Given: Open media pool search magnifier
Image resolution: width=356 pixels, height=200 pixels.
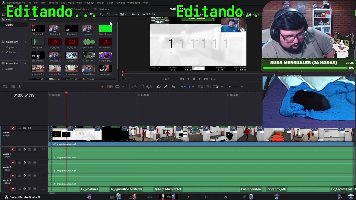Looking at the screenshot, I should click(102, 14).
